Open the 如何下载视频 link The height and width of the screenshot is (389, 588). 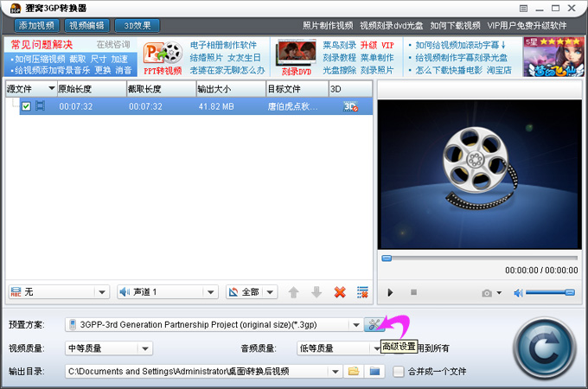pyautogui.click(x=455, y=25)
